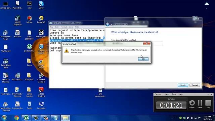Switch to uTorrent in the taskbar
Viewport: 215px width, 121px height.
(26, 118)
